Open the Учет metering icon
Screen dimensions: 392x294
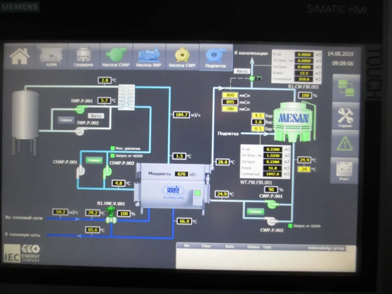pos(344,171)
